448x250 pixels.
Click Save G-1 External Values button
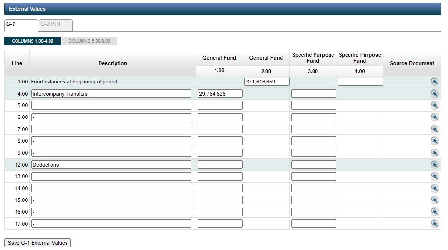pyautogui.click(x=38, y=243)
